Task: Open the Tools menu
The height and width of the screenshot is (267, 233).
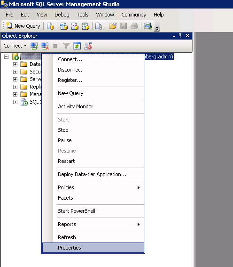Action: coord(83,15)
